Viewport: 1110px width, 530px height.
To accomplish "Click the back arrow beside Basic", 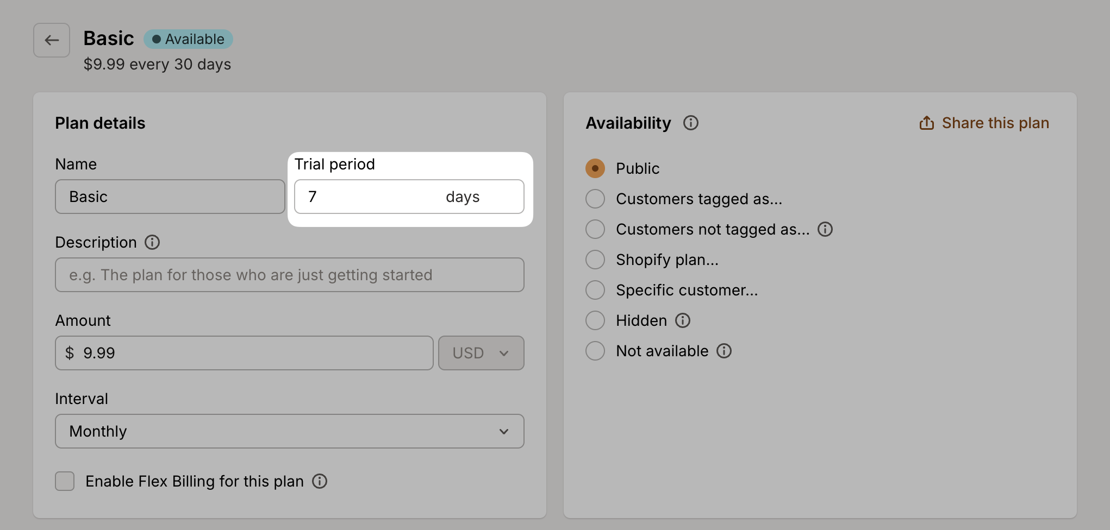I will pyautogui.click(x=51, y=40).
